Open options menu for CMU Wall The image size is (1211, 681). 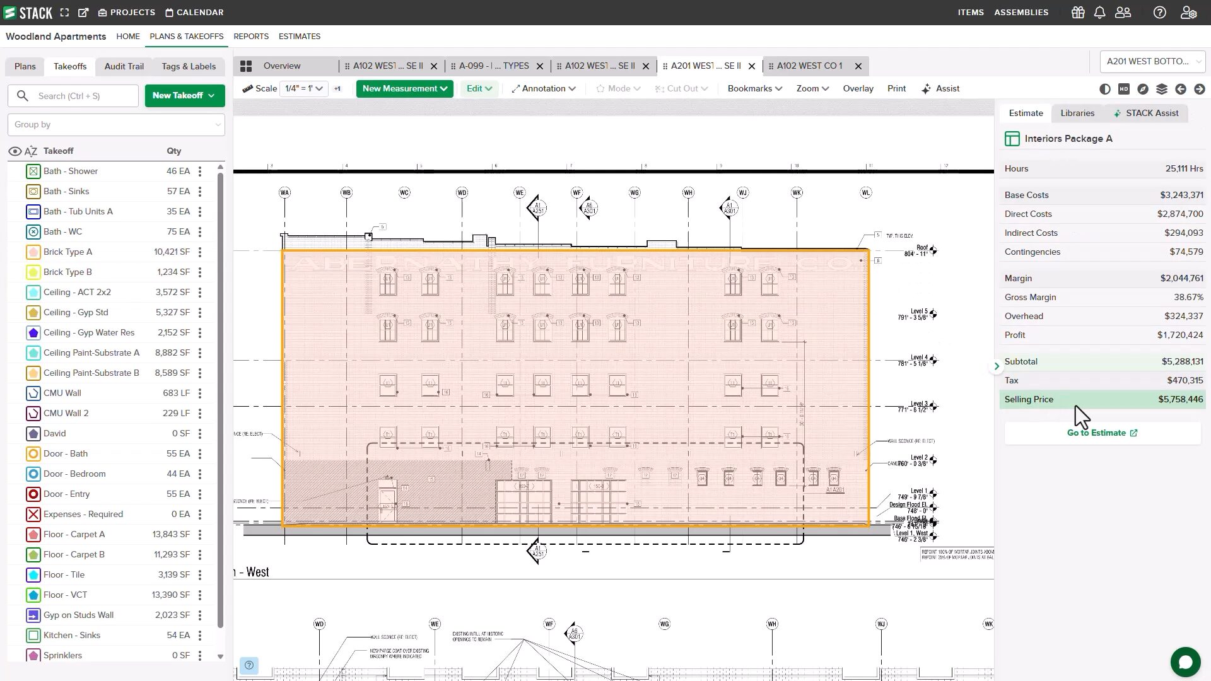tap(200, 393)
